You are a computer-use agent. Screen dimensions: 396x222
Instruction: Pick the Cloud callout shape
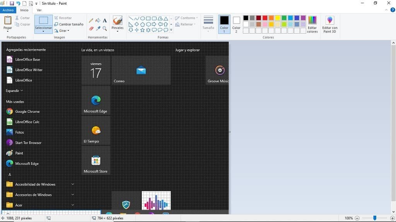point(166,30)
